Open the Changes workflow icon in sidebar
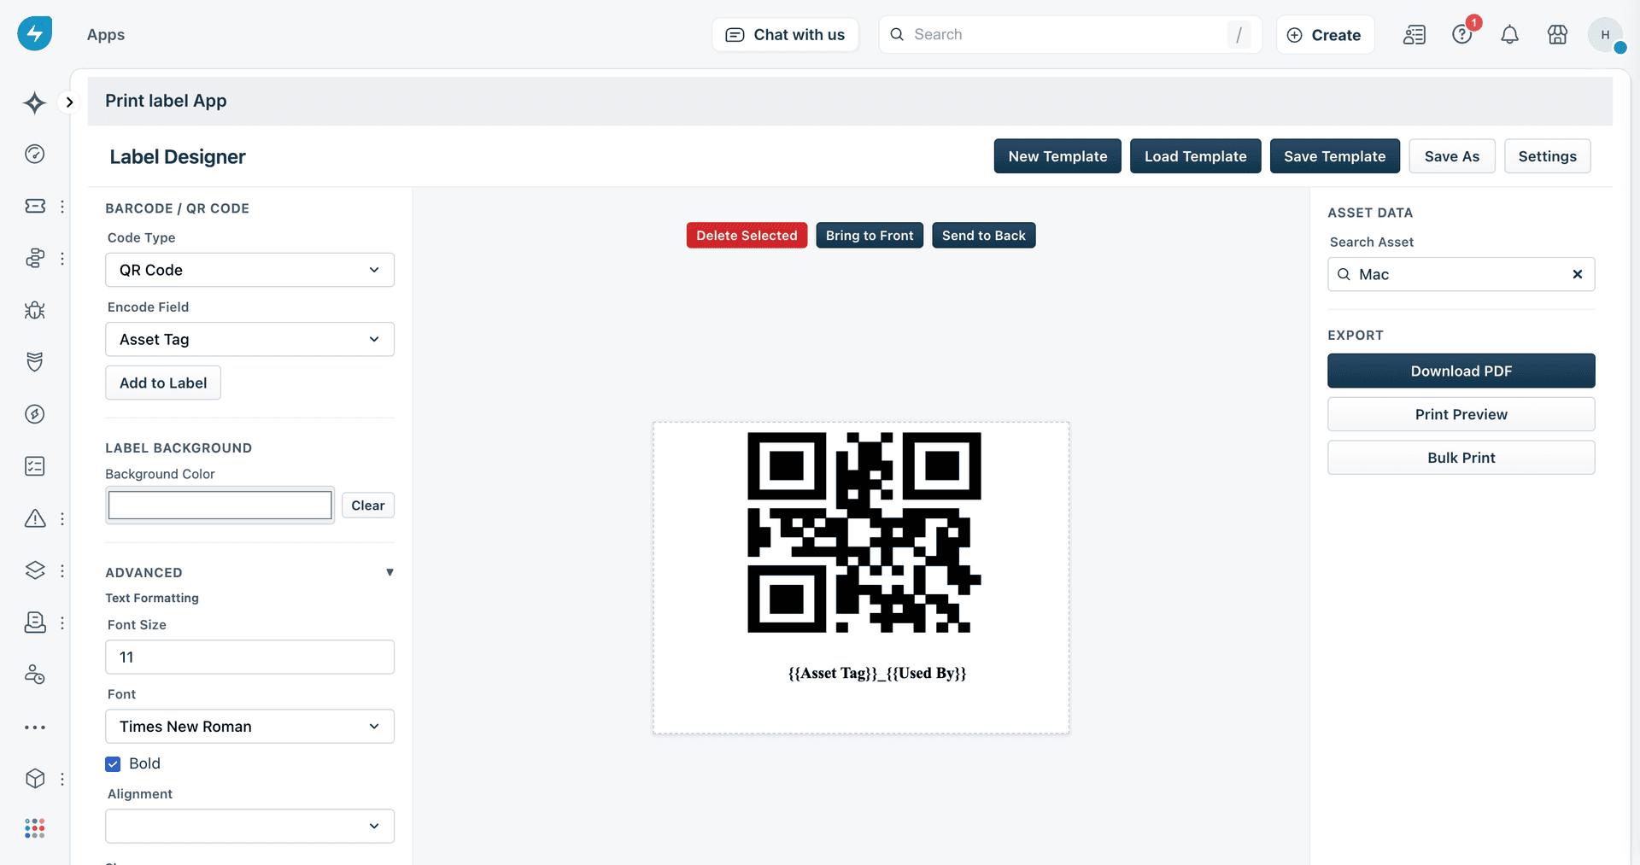The height and width of the screenshot is (865, 1640). tap(35, 258)
